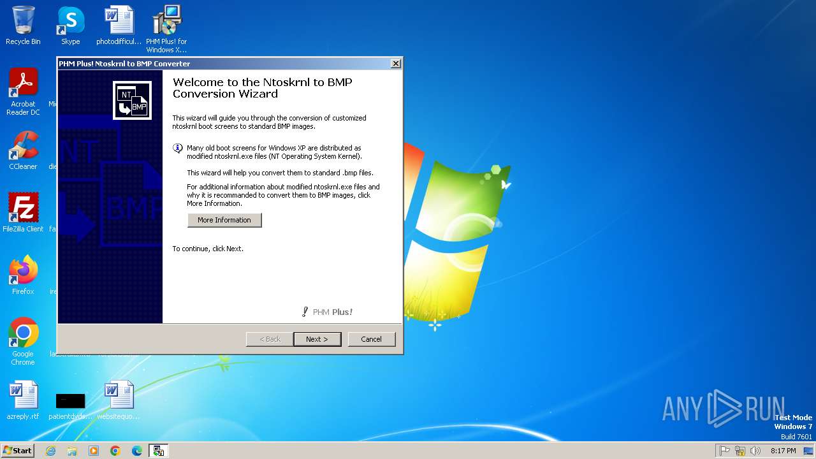This screenshot has height=459, width=816.
Task: Click the PHM Plus! branding logo
Action: (x=327, y=312)
